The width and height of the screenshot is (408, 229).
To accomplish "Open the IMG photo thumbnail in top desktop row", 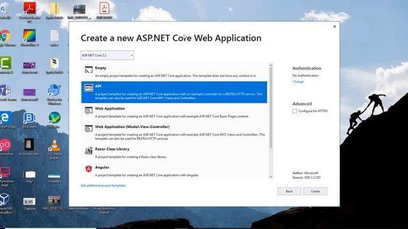I will [79, 10].
